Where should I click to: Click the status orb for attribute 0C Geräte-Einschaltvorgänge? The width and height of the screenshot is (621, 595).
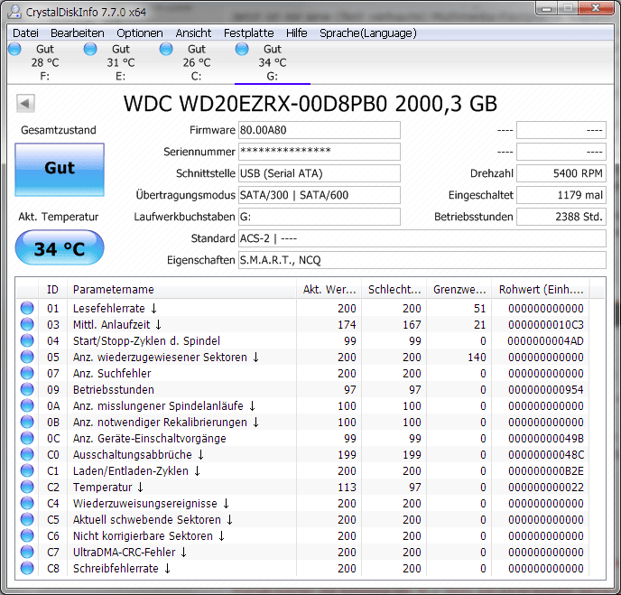(27, 438)
